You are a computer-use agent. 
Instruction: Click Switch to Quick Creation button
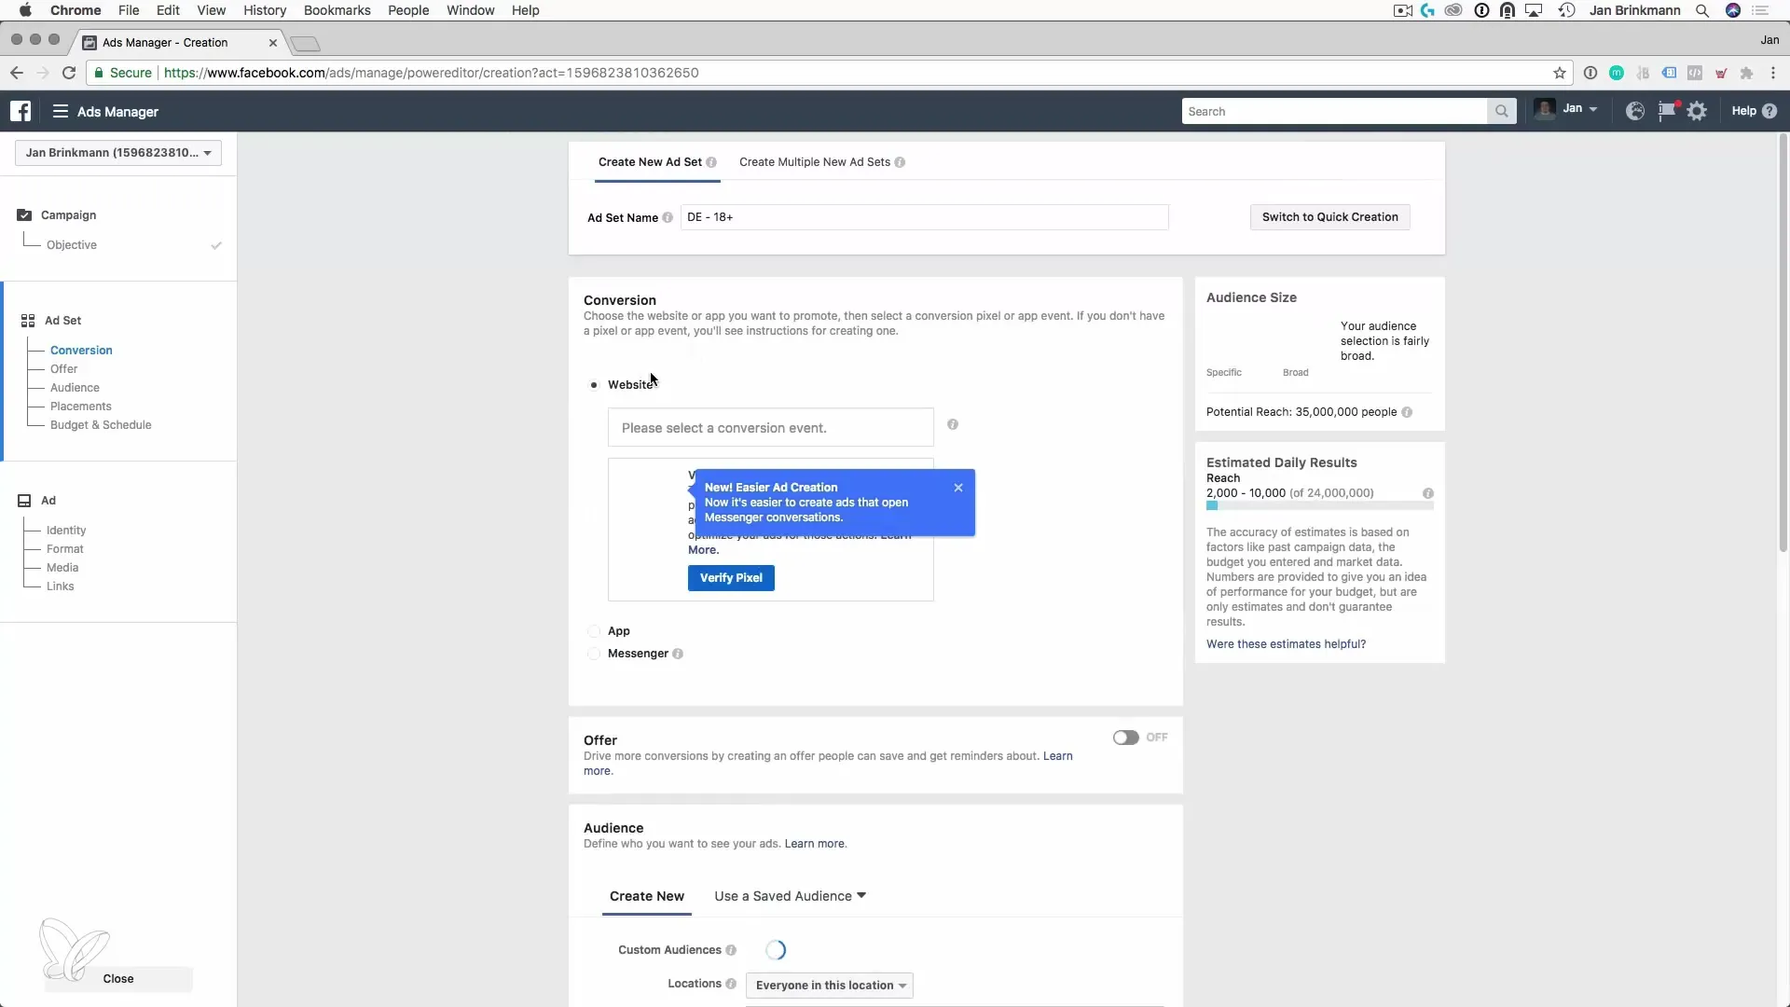[x=1329, y=217]
